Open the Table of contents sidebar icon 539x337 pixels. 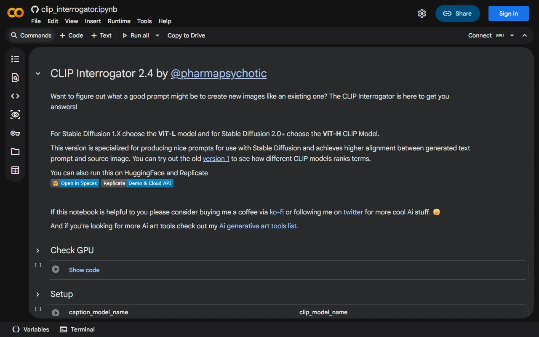click(x=15, y=59)
